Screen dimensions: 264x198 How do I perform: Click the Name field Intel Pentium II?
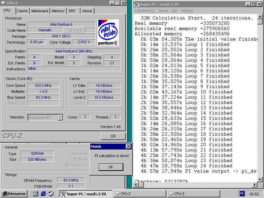(61, 24)
